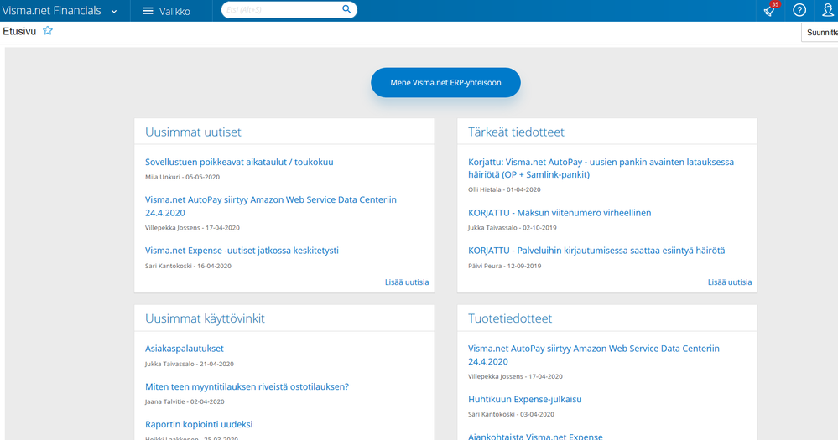Add Etusivu to favorites with star
The height and width of the screenshot is (440, 838).
point(48,31)
